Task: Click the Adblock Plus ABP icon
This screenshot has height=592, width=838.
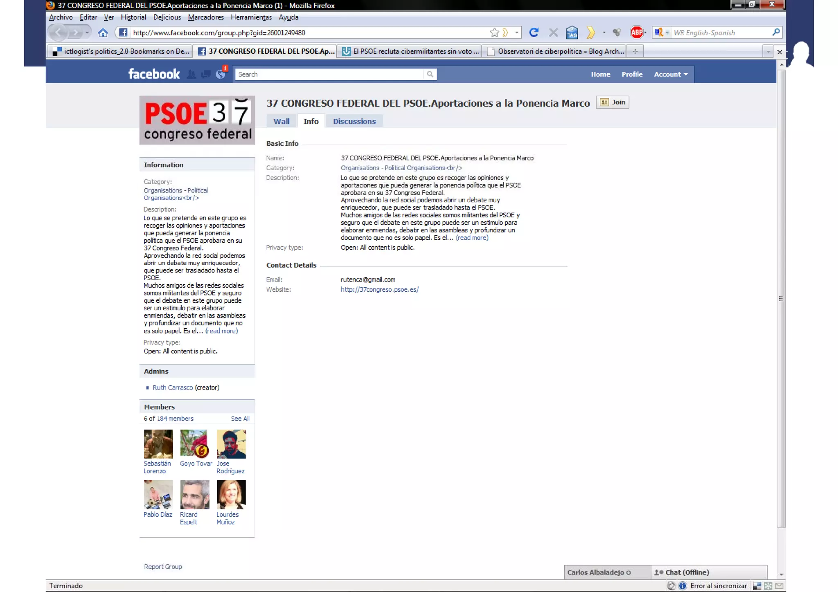Action: pos(636,32)
